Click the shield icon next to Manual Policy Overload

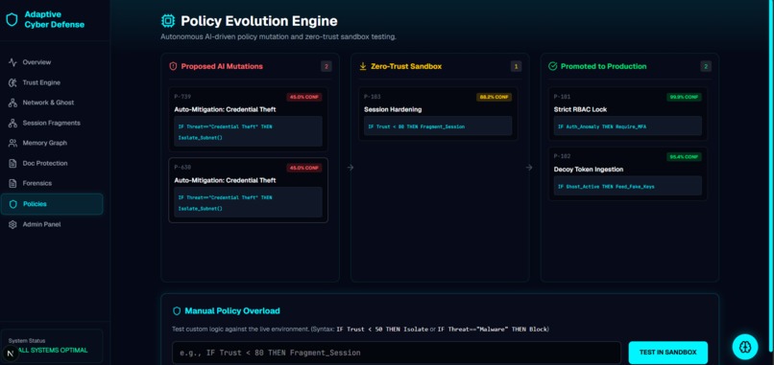click(177, 310)
